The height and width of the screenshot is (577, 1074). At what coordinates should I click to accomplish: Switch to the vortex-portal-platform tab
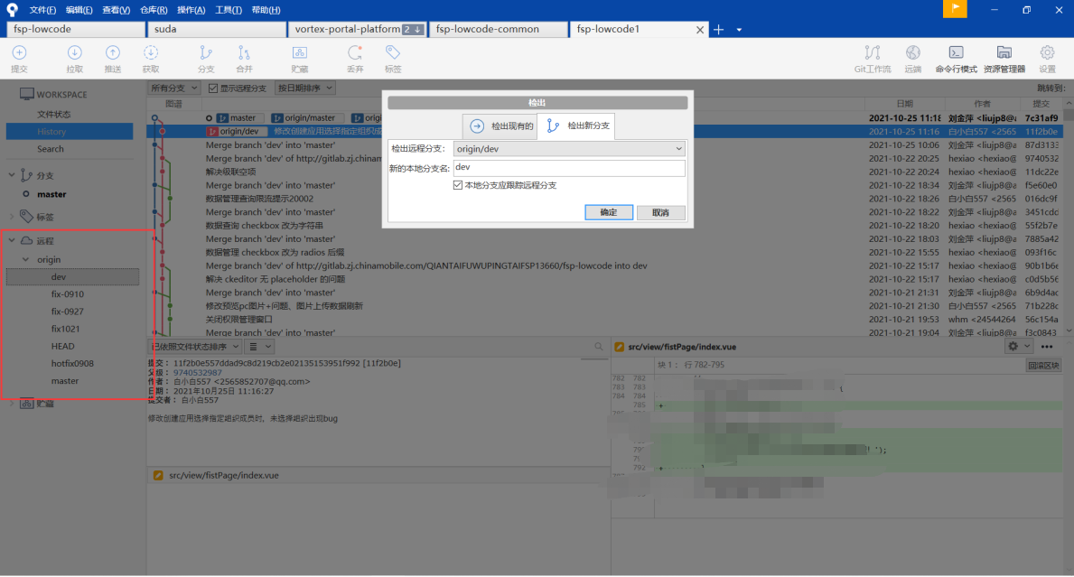coord(357,30)
